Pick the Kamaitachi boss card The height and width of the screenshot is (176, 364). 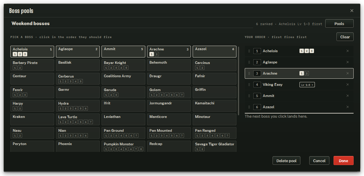click(215, 106)
